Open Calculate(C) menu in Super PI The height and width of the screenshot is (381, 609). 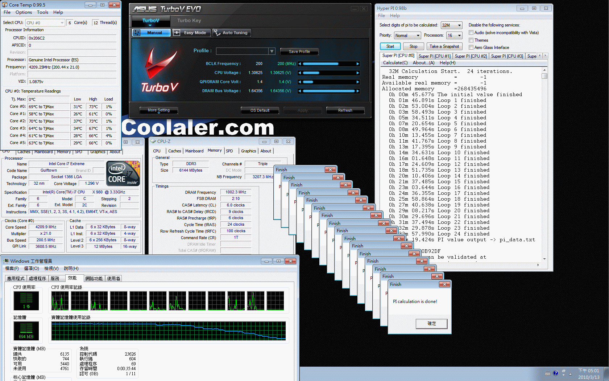(395, 63)
